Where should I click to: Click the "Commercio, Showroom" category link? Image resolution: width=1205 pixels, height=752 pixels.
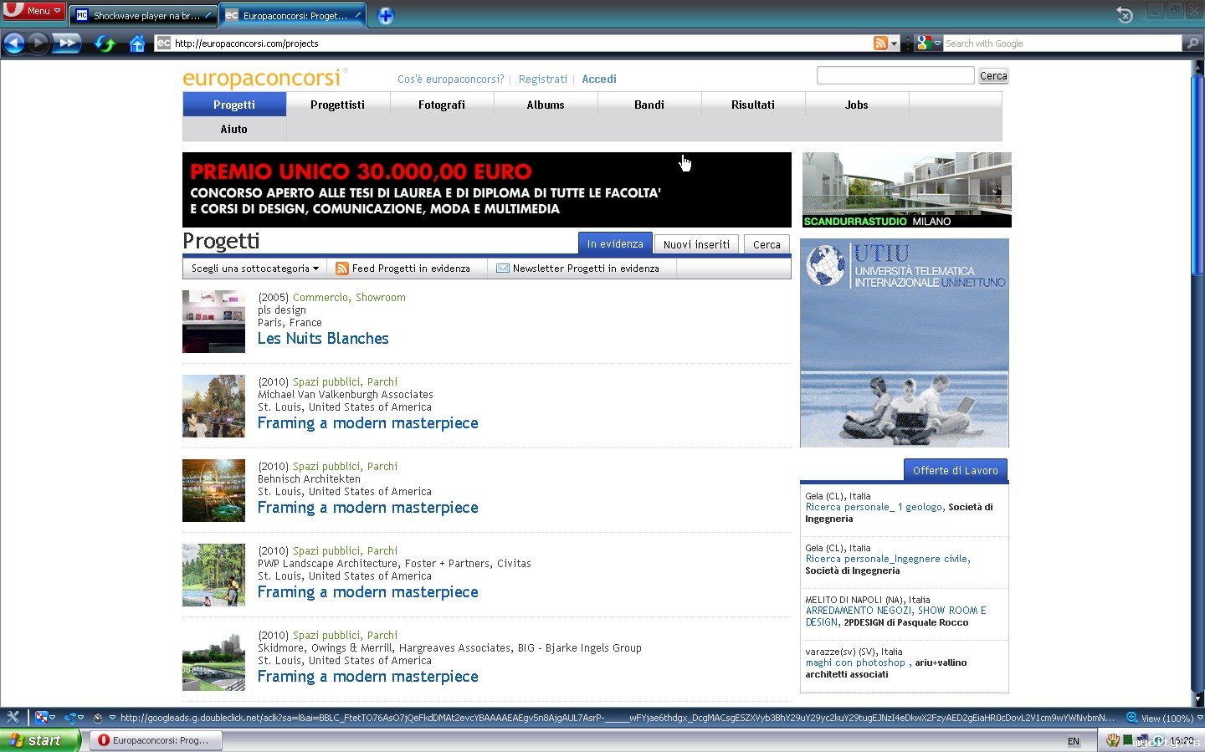pos(349,298)
